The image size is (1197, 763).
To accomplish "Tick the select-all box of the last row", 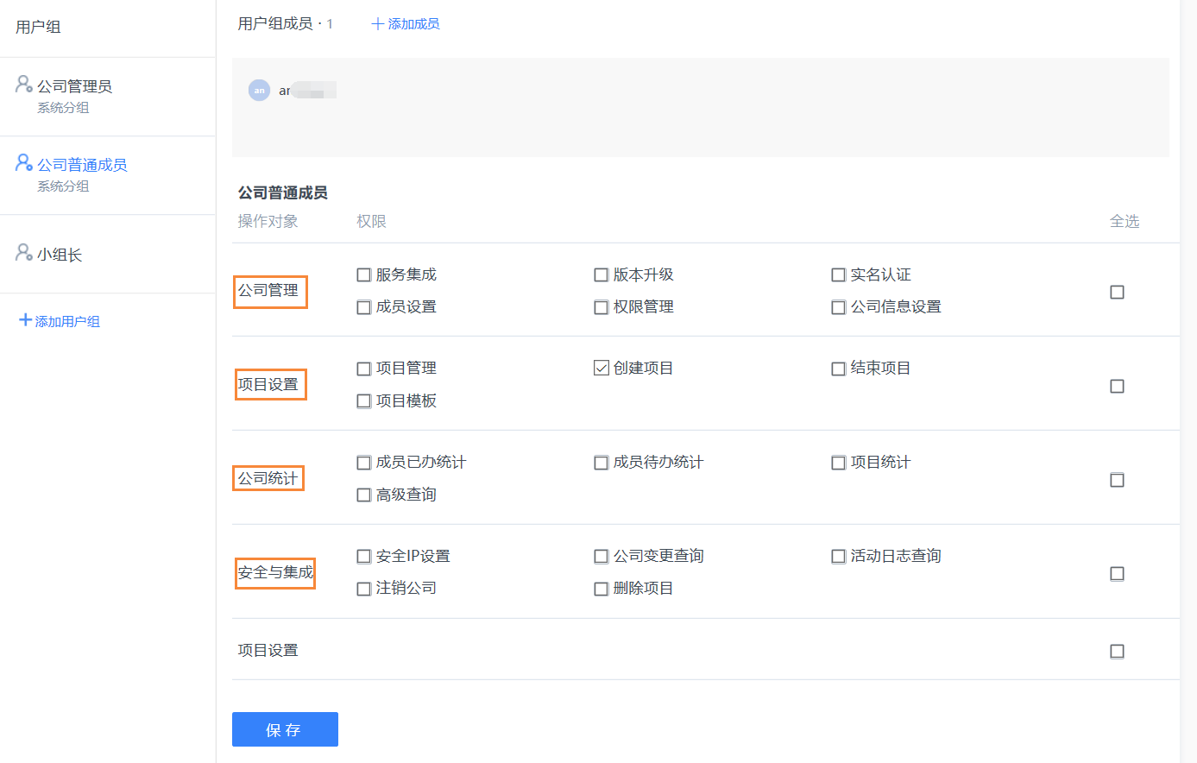I will (x=1117, y=651).
